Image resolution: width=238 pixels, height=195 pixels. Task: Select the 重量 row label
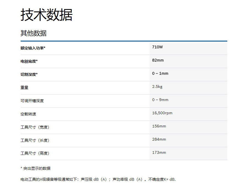25,88
